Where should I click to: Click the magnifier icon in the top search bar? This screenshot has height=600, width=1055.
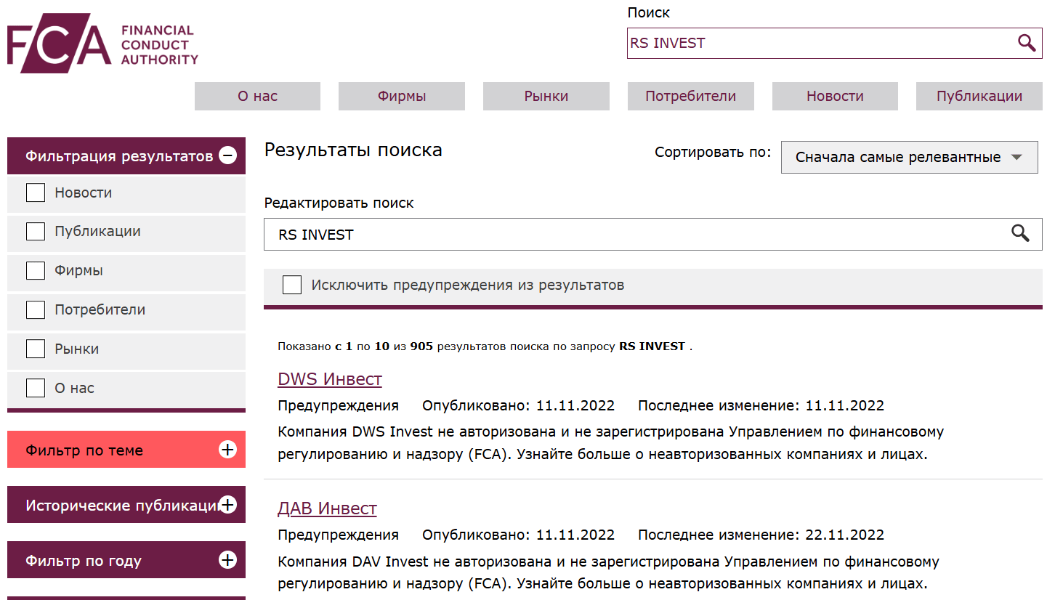tap(1027, 43)
